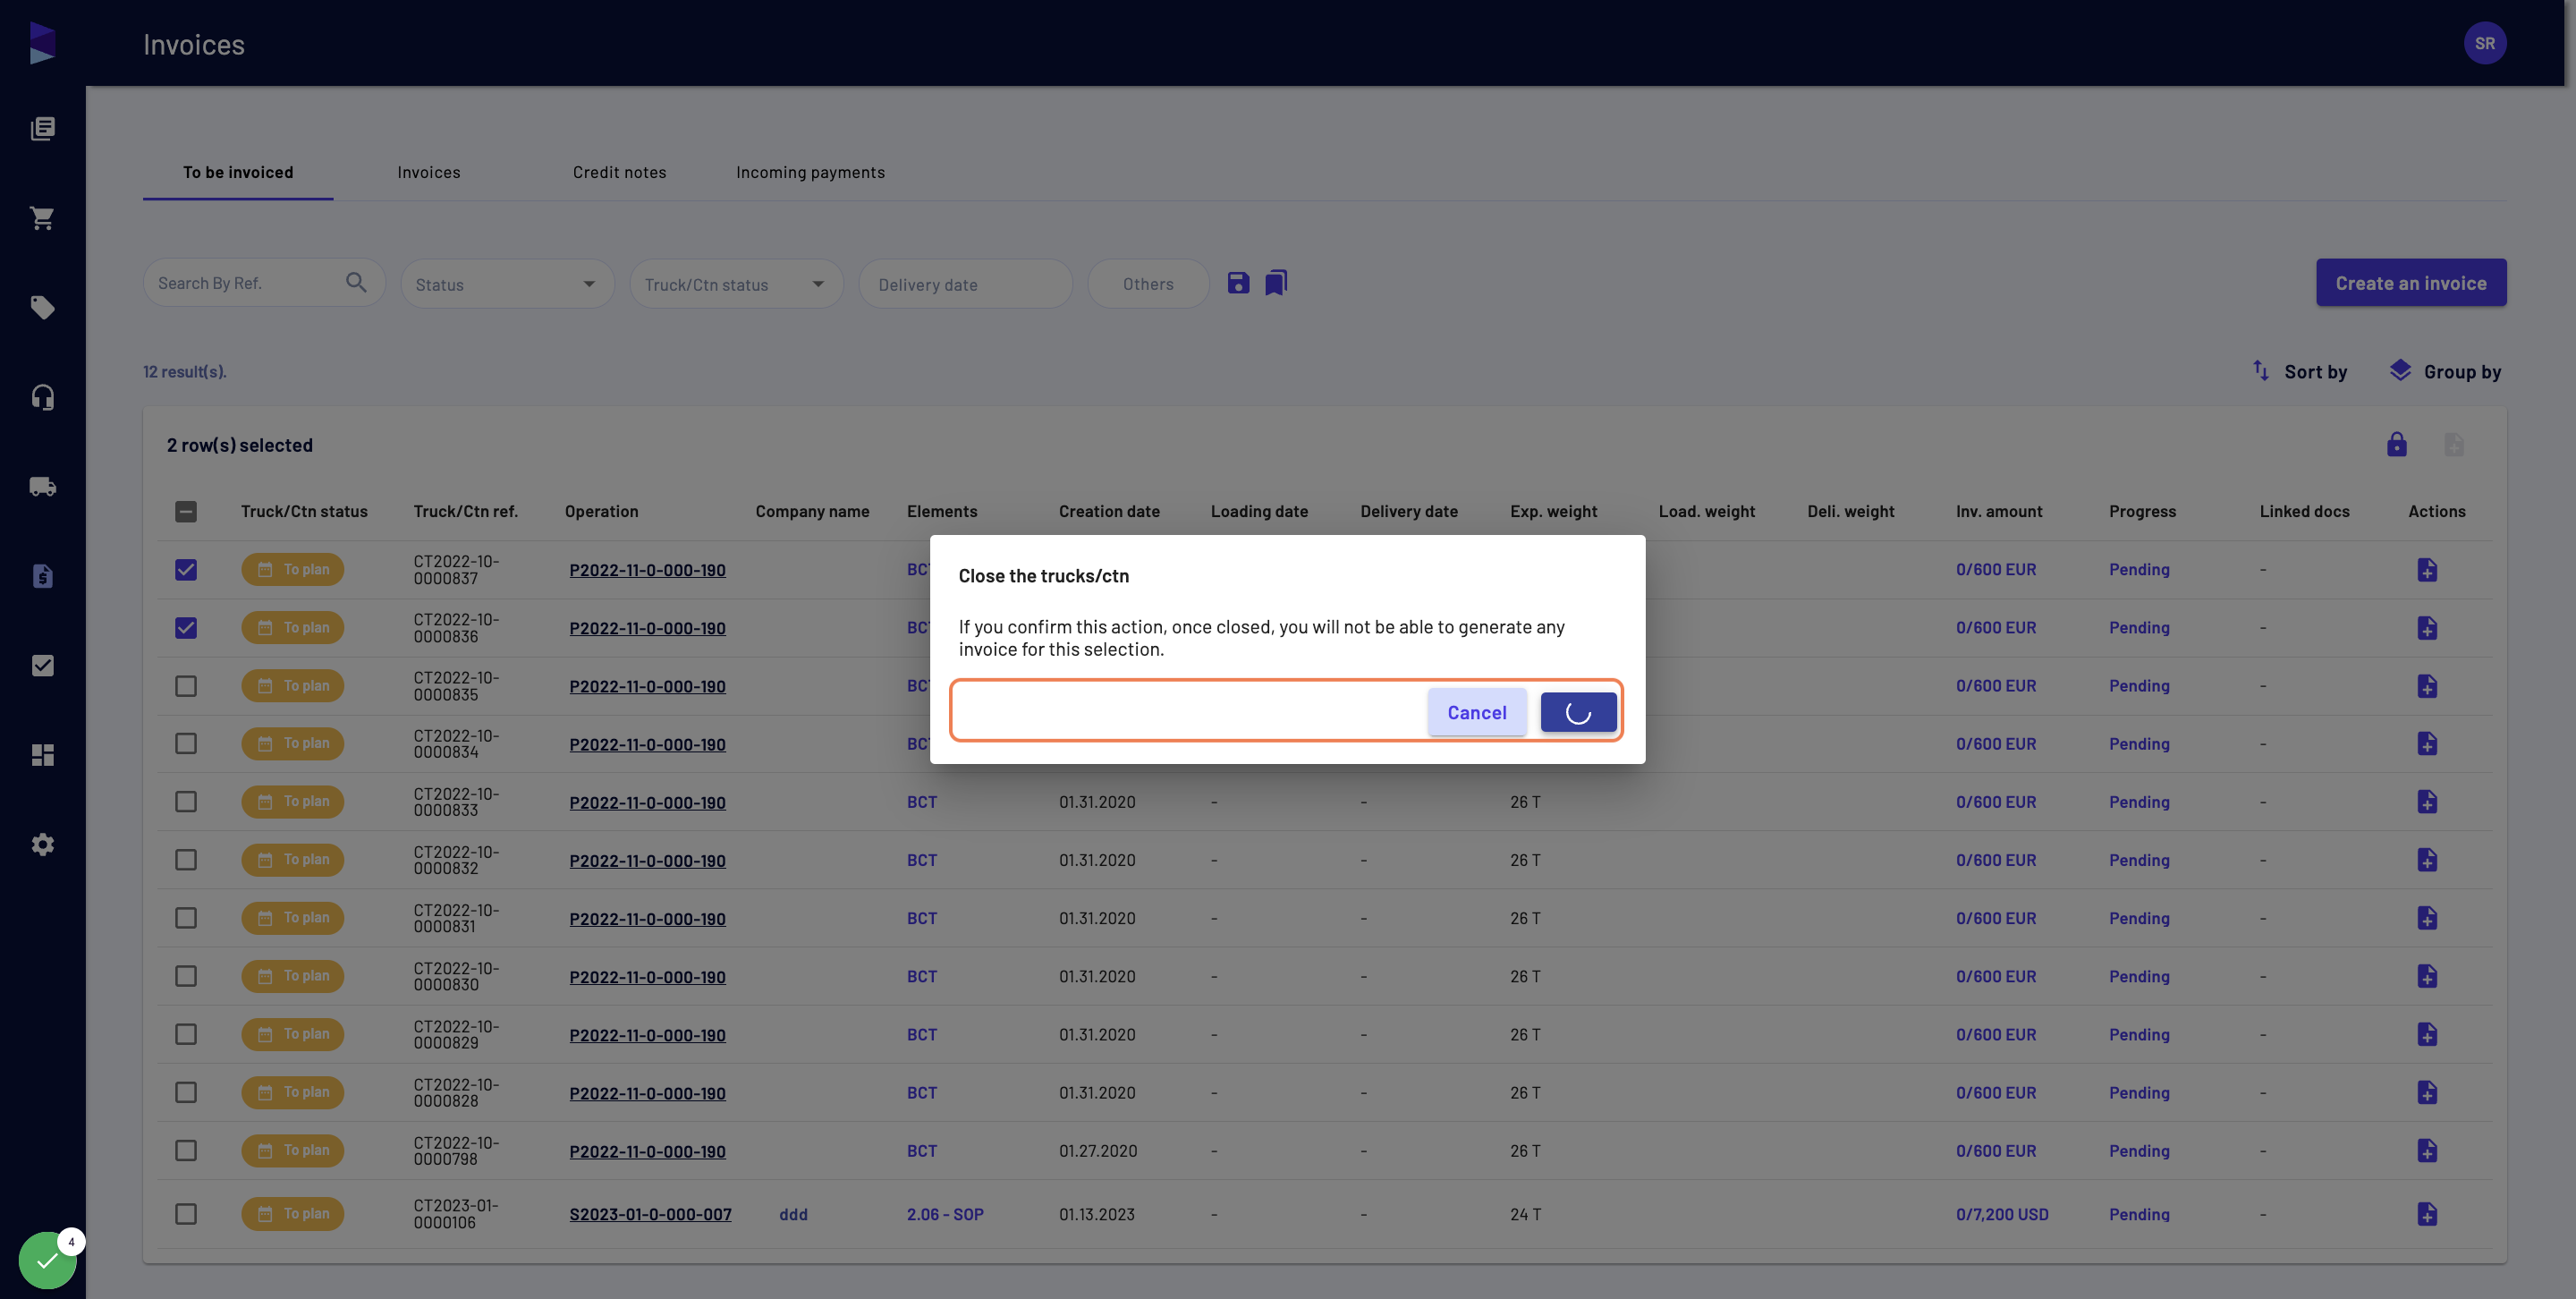Uncheck the row CT2022-10-0000837 checkbox
This screenshot has height=1299, width=2576.
[186, 570]
